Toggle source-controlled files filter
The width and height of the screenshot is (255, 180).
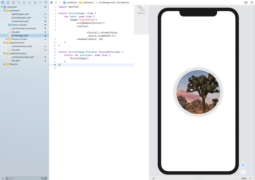coord(46,178)
